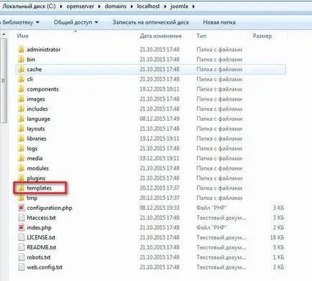Click Записать на оптический диск
The image size is (312, 281).
pyautogui.click(x=151, y=22)
